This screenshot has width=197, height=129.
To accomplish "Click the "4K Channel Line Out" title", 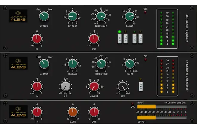I will (x=175, y=103).
